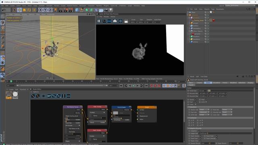
Task: Open the Cycles 4D main menu
Action: [114, 6]
